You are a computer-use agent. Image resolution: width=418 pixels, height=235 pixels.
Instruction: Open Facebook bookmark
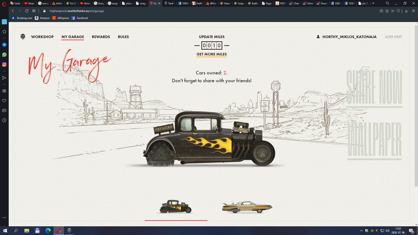coord(80,18)
